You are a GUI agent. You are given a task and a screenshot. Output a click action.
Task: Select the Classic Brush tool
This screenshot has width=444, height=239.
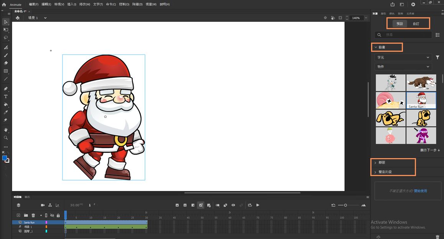[6, 55]
